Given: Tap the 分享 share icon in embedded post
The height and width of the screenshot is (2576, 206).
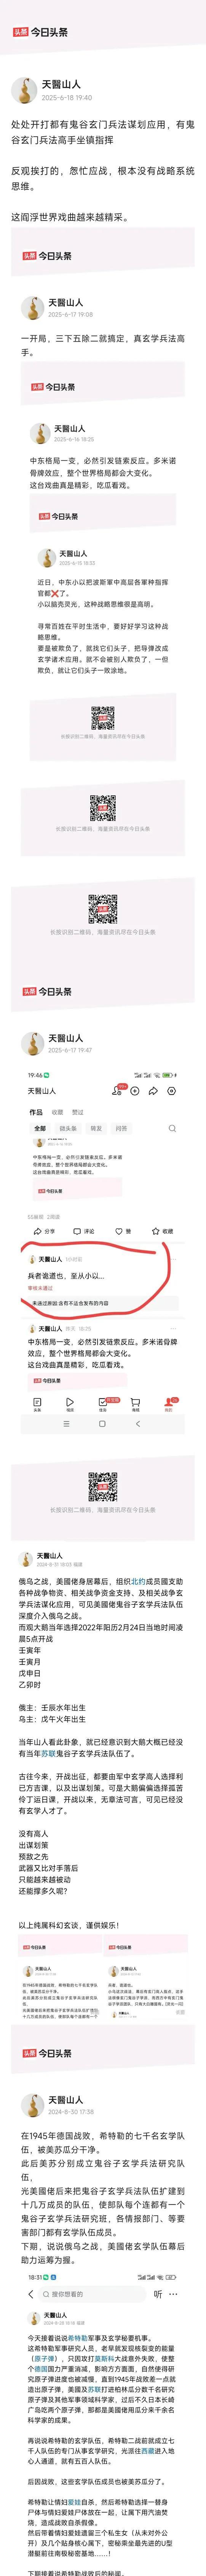Looking at the screenshot, I should tap(45, 1231).
